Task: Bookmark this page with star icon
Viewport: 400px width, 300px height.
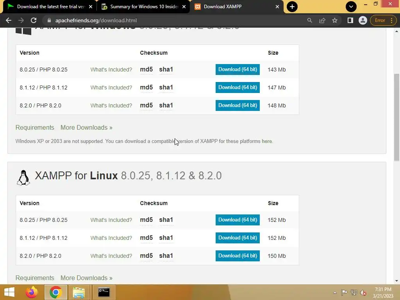Action: (x=335, y=20)
